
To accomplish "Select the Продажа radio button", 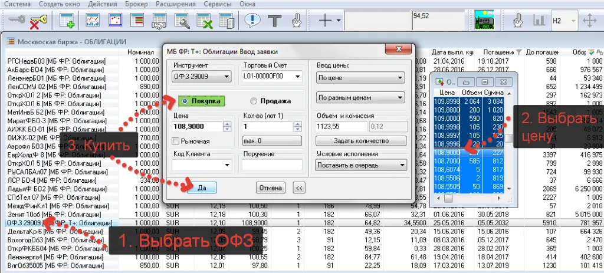I will [x=255, y=101].
